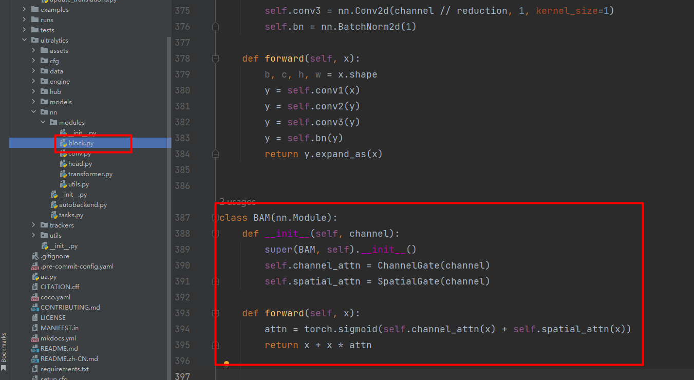The height and width of the screenshot is (380, 694).
Task: Toggle the fold end marker on line 395
Action: click(x=216, y=345)
